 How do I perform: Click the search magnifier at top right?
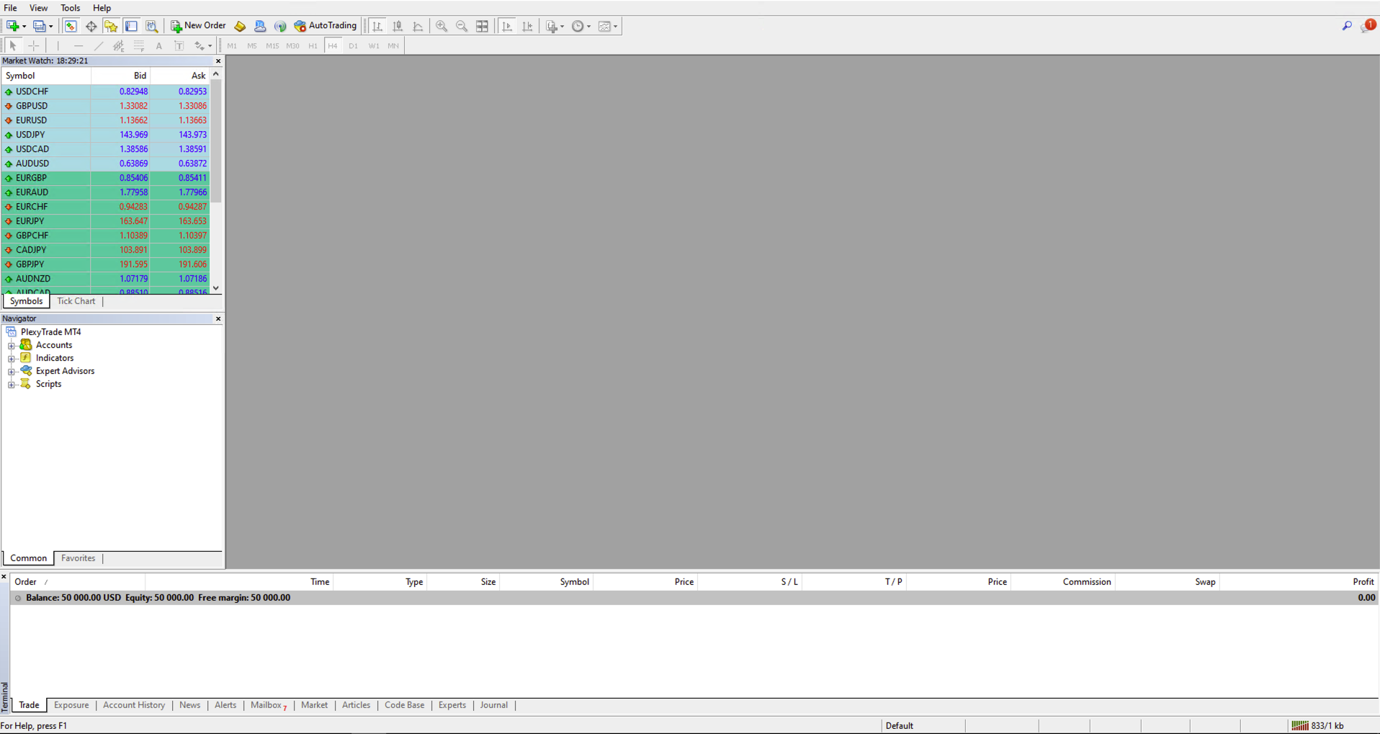tap(1347, 26)
